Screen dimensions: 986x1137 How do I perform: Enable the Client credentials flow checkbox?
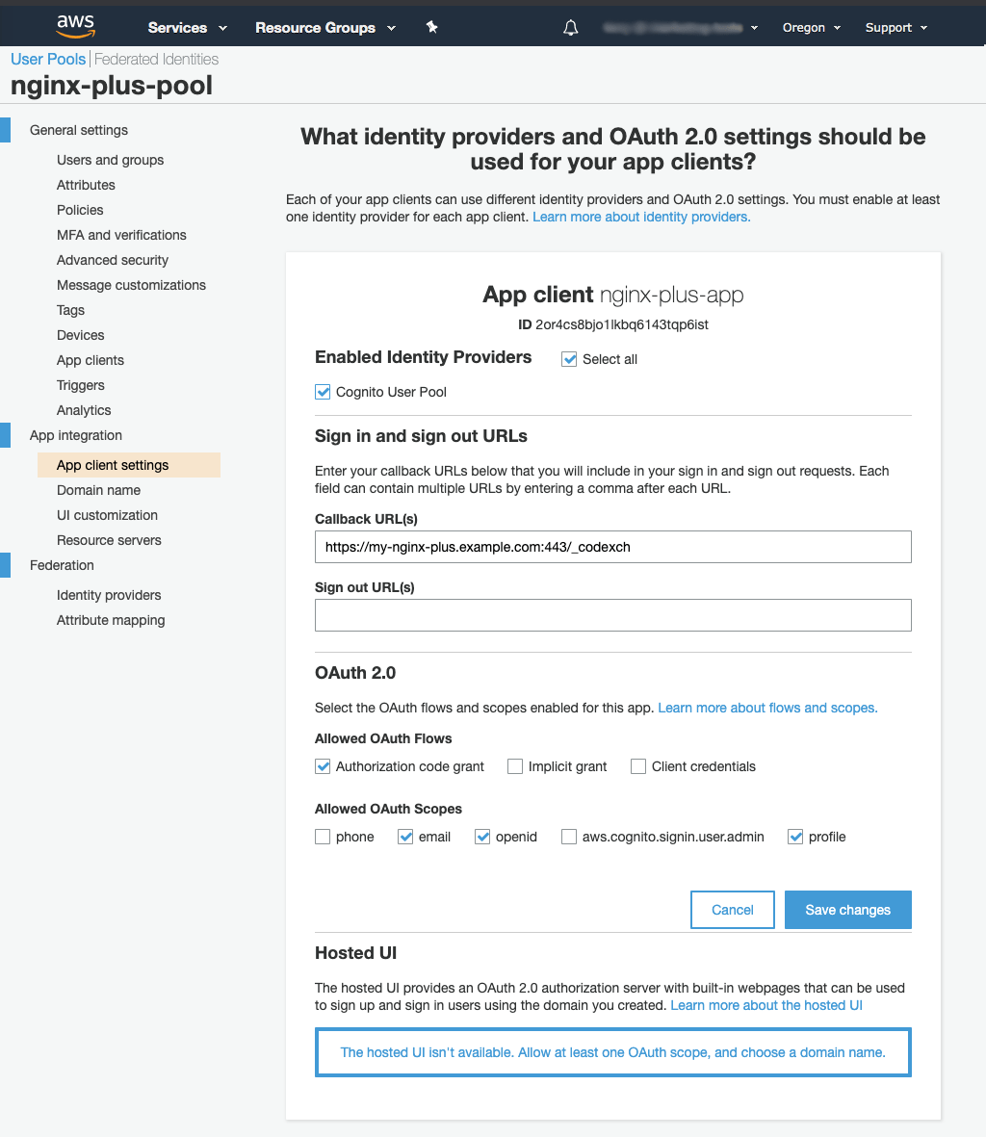(638, 766)
